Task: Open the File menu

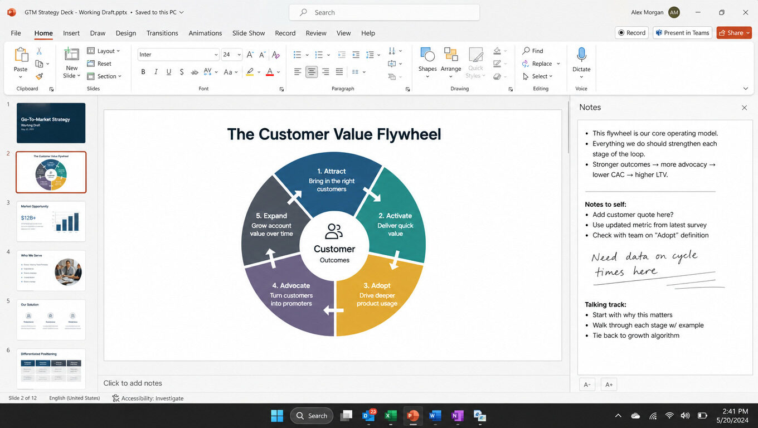Action: coord(16,33)
